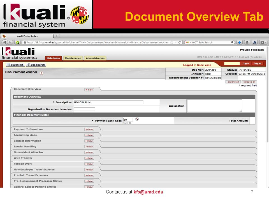Select the Kuali Portal Index browser tab
Image resolution: width=269 pixels, height=201 pixels.
coord(27,36)
